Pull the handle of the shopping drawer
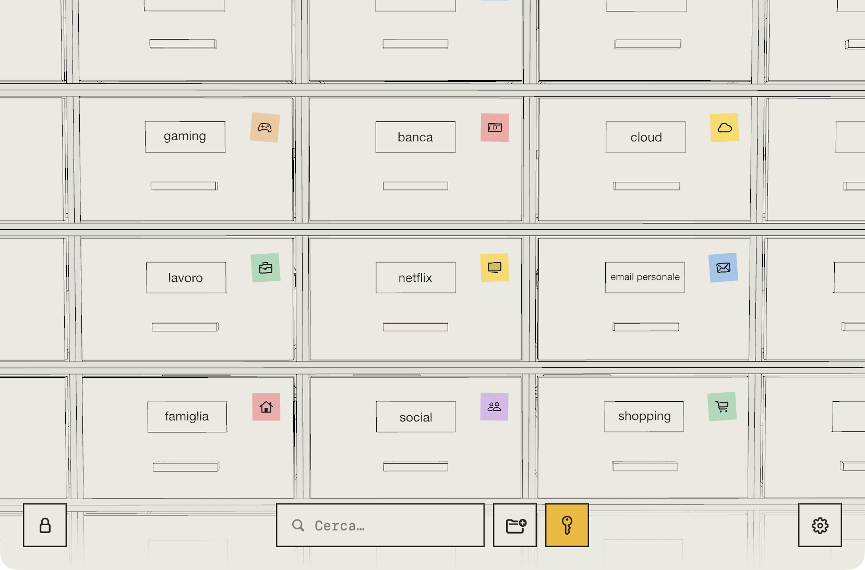 tap(645, 466)
